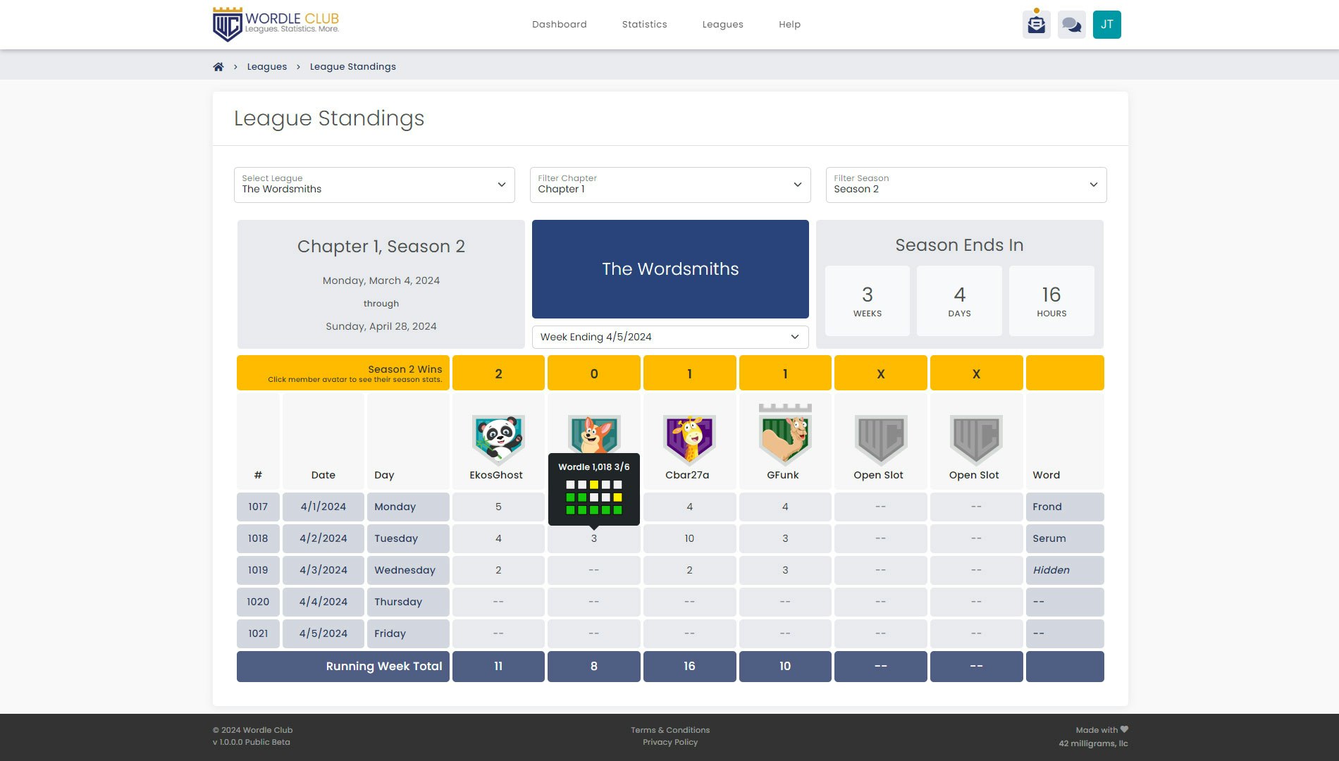Click the 16 Hours countdown box
The height and width of the screenshot is (761, 1339).
point(1051,301)
